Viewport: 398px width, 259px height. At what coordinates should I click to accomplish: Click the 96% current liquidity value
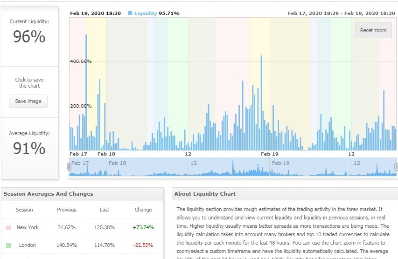[29, 37]
